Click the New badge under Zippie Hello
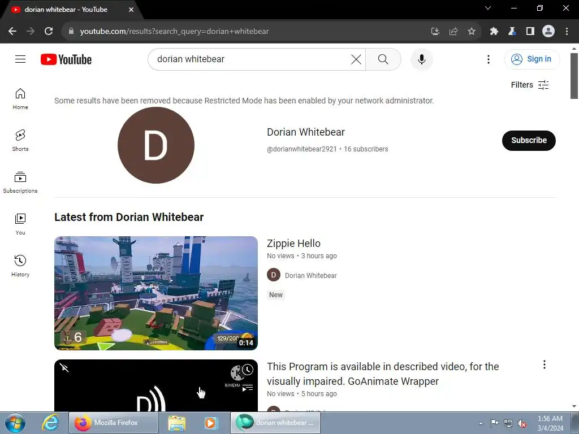579x434 pixels. pos(276,295)
